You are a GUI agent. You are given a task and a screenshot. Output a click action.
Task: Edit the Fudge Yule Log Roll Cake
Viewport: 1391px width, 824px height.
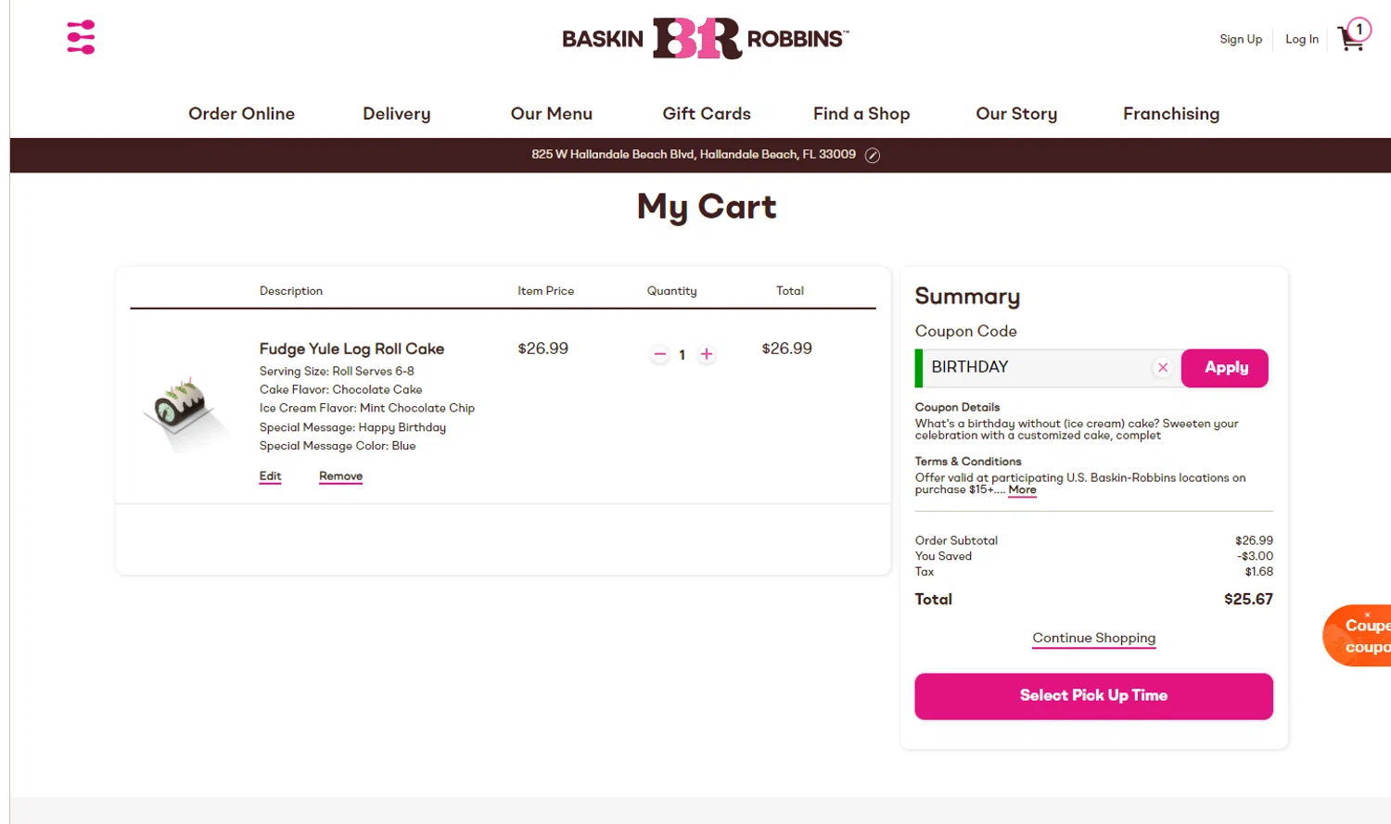click(x=270, y=476)
